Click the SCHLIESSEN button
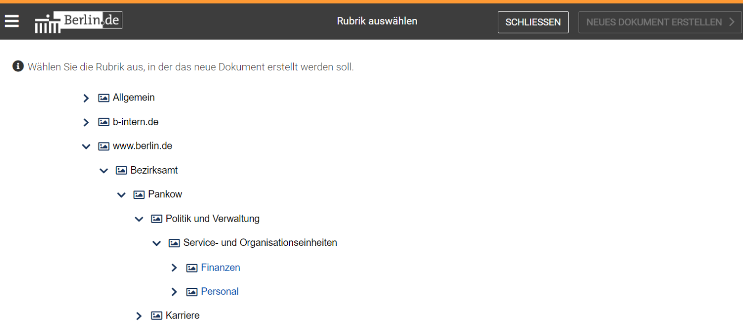 [x=533, y=22]
